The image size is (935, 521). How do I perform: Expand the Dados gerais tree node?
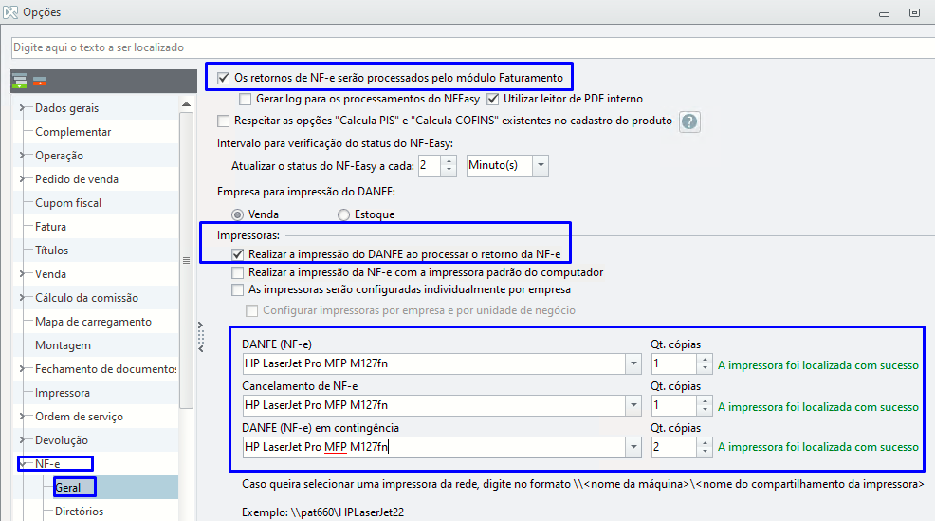pyautogui.click(x=22, y=108)
